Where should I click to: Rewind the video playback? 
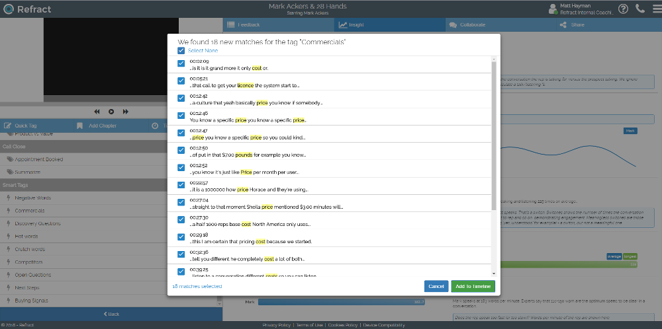[97, 112]
